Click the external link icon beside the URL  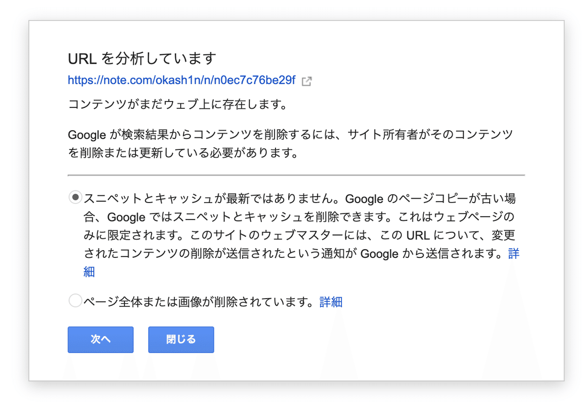(x=307, y=82)
